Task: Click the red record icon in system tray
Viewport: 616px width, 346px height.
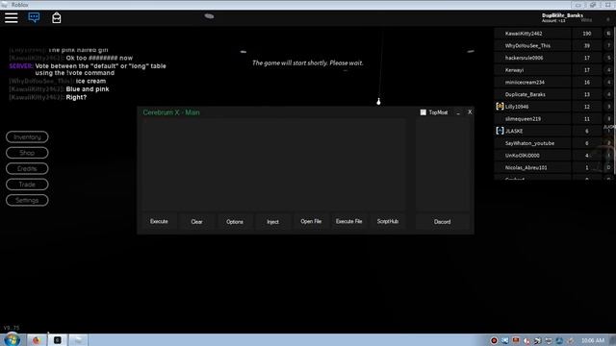Action: click(494, 340)
